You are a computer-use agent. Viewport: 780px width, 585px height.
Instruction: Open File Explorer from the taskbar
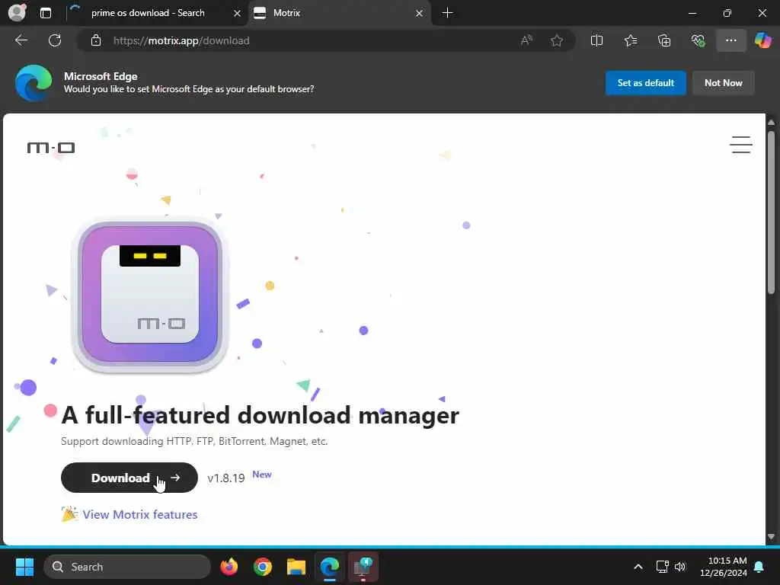point(296,567)
